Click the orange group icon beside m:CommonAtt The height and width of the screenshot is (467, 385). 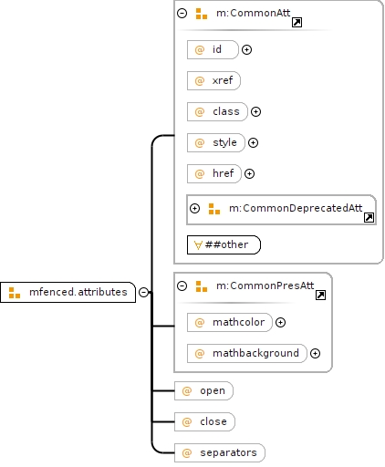click(x=202, y=14)
